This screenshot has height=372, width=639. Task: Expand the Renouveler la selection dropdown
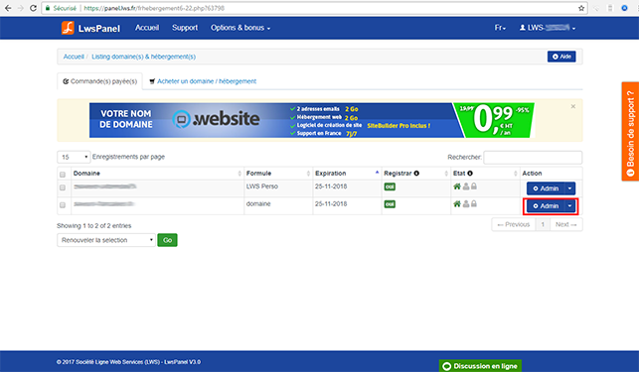pyautogui.click(x=106, y=240)
